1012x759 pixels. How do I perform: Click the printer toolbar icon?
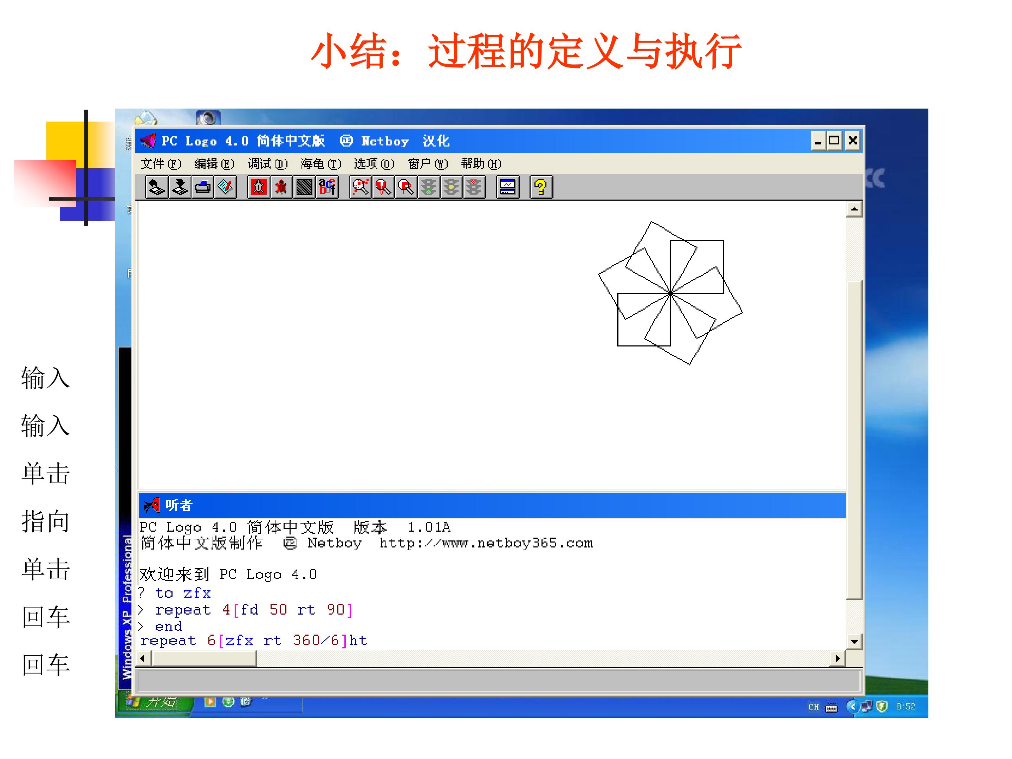coord(203,187)
